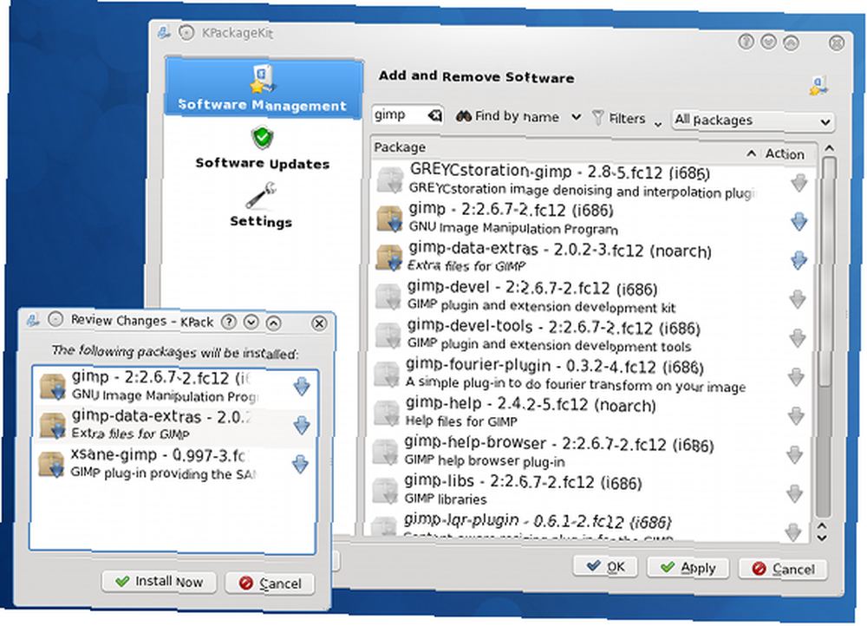867x626 pixels.
Task: Click KPackageKit window menu icon in title bar
Action: click(x=164, y=33)
